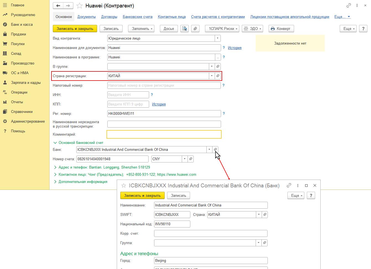
Task: Open Покупки section in sidebar
Action: [x=18, y=44]
